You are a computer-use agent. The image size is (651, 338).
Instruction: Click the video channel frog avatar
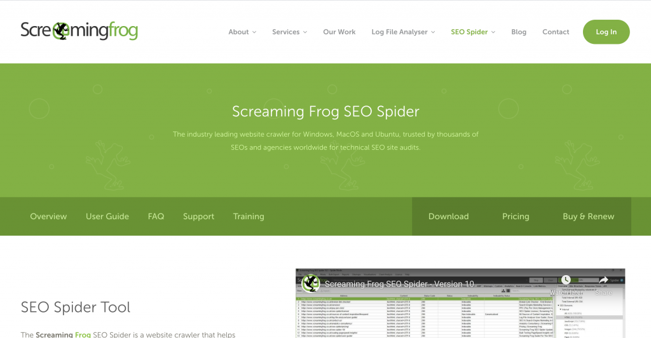310,283
